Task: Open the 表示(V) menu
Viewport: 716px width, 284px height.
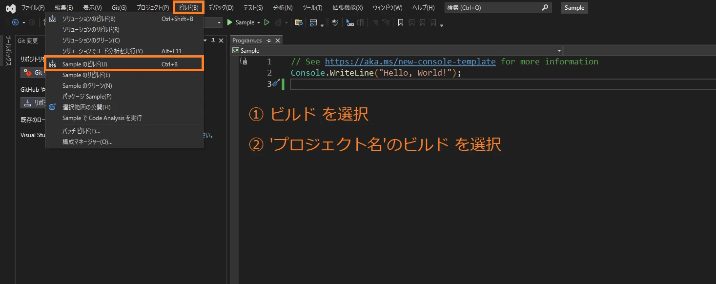Action: tap(92, 8)
